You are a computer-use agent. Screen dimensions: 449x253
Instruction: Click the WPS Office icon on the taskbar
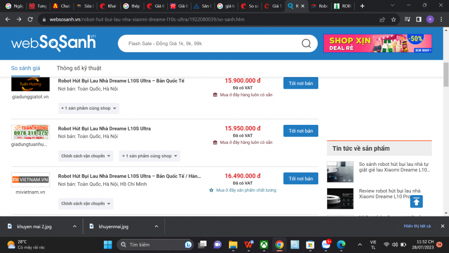coord(249,245)
